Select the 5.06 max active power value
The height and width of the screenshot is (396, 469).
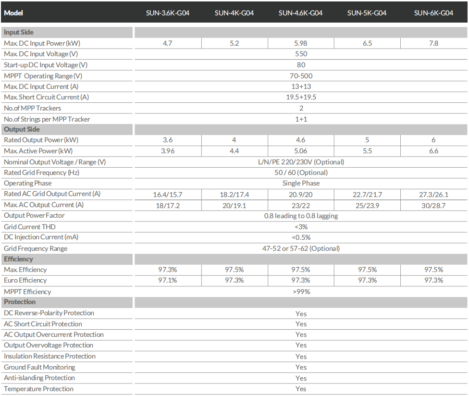click(x=301, y=151)
